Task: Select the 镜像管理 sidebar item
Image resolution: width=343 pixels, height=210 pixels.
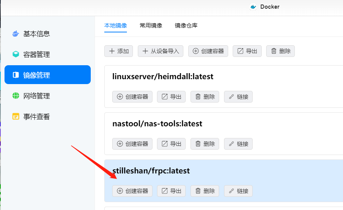Action: pyautogui.click(x=47, y=75)
